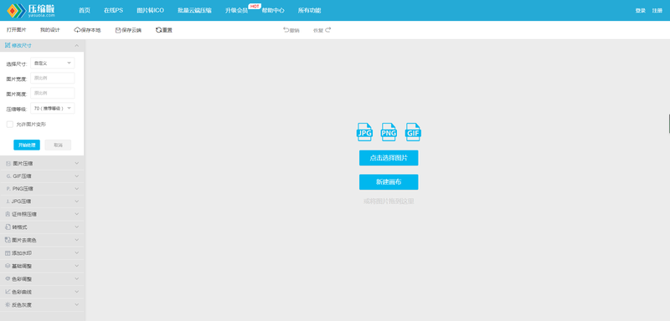This screenshot has width=670, height=321.
Task: Open 批量云端压缩 in the navigation bar
Action: 194,11
